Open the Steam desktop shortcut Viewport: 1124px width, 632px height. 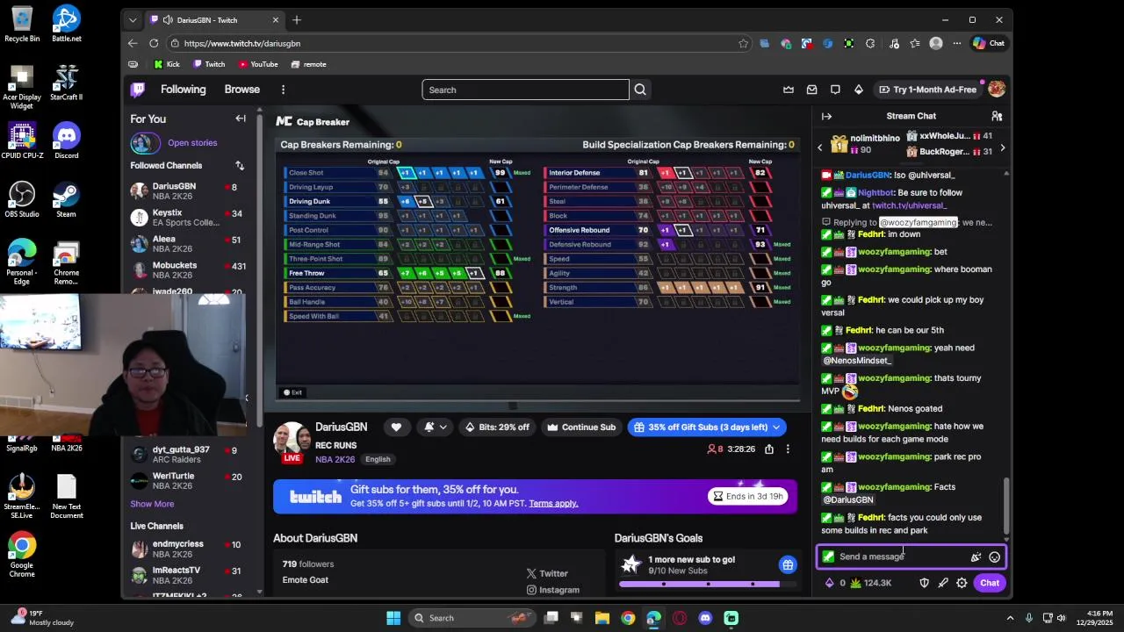(66, 199)
